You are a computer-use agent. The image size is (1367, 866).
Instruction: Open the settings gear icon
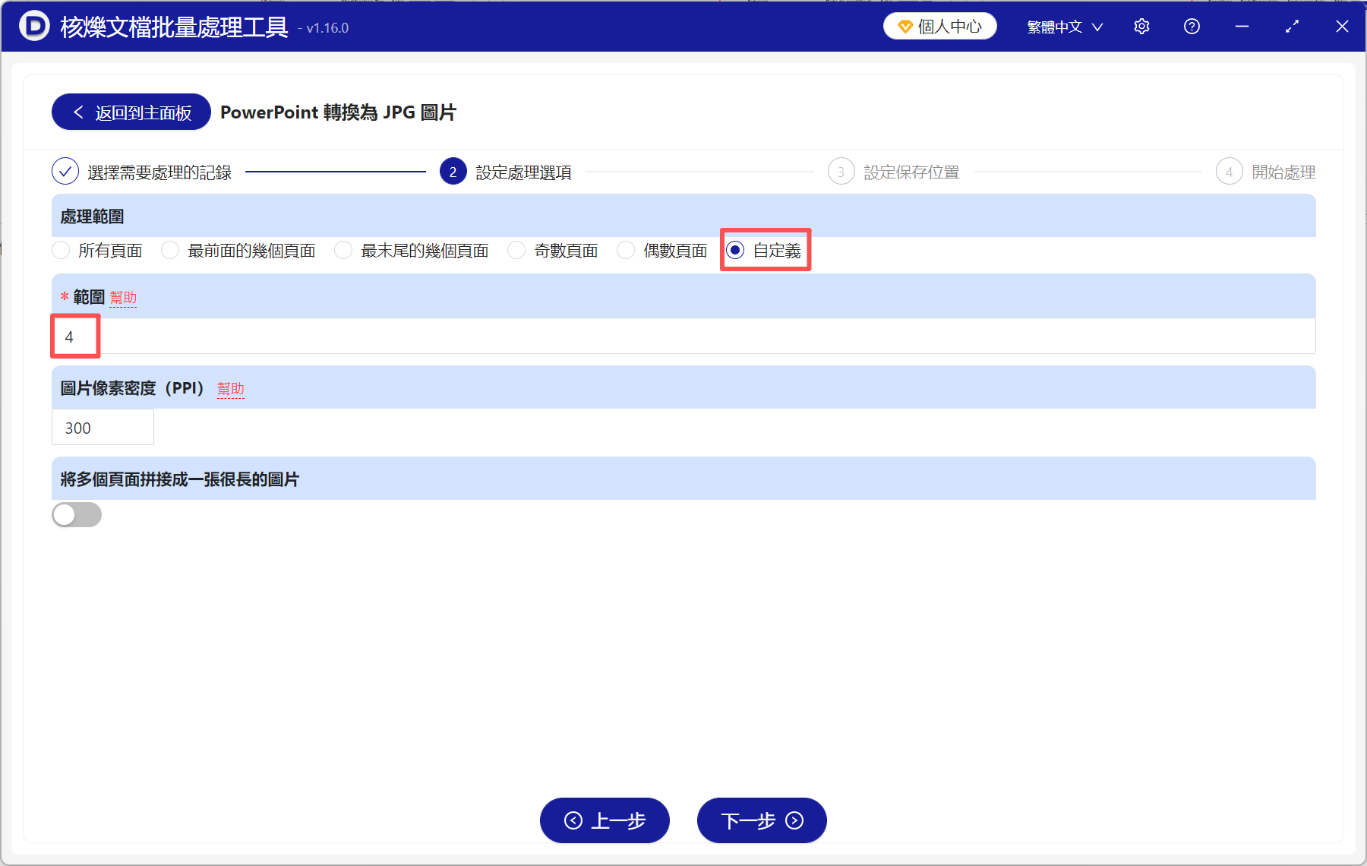1141,26
